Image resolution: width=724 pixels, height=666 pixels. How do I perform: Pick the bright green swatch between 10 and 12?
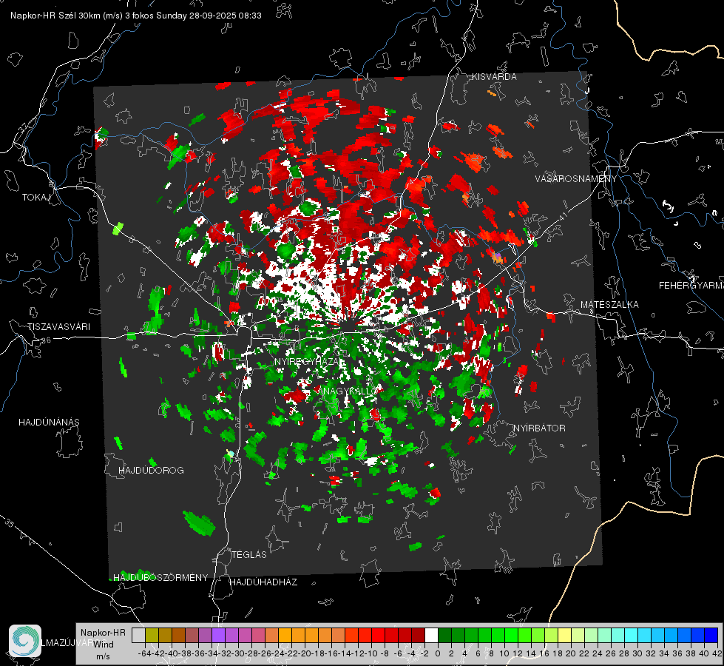511,635
